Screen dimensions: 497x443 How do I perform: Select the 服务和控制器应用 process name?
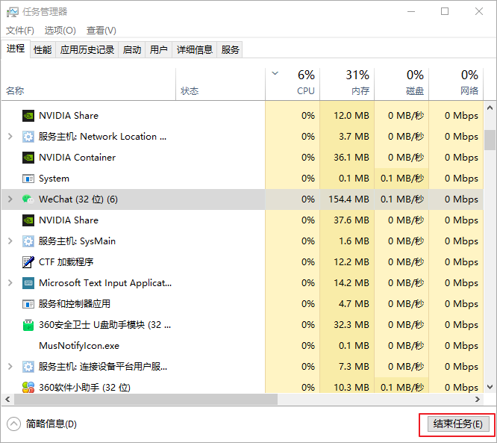tap(75, 304)
